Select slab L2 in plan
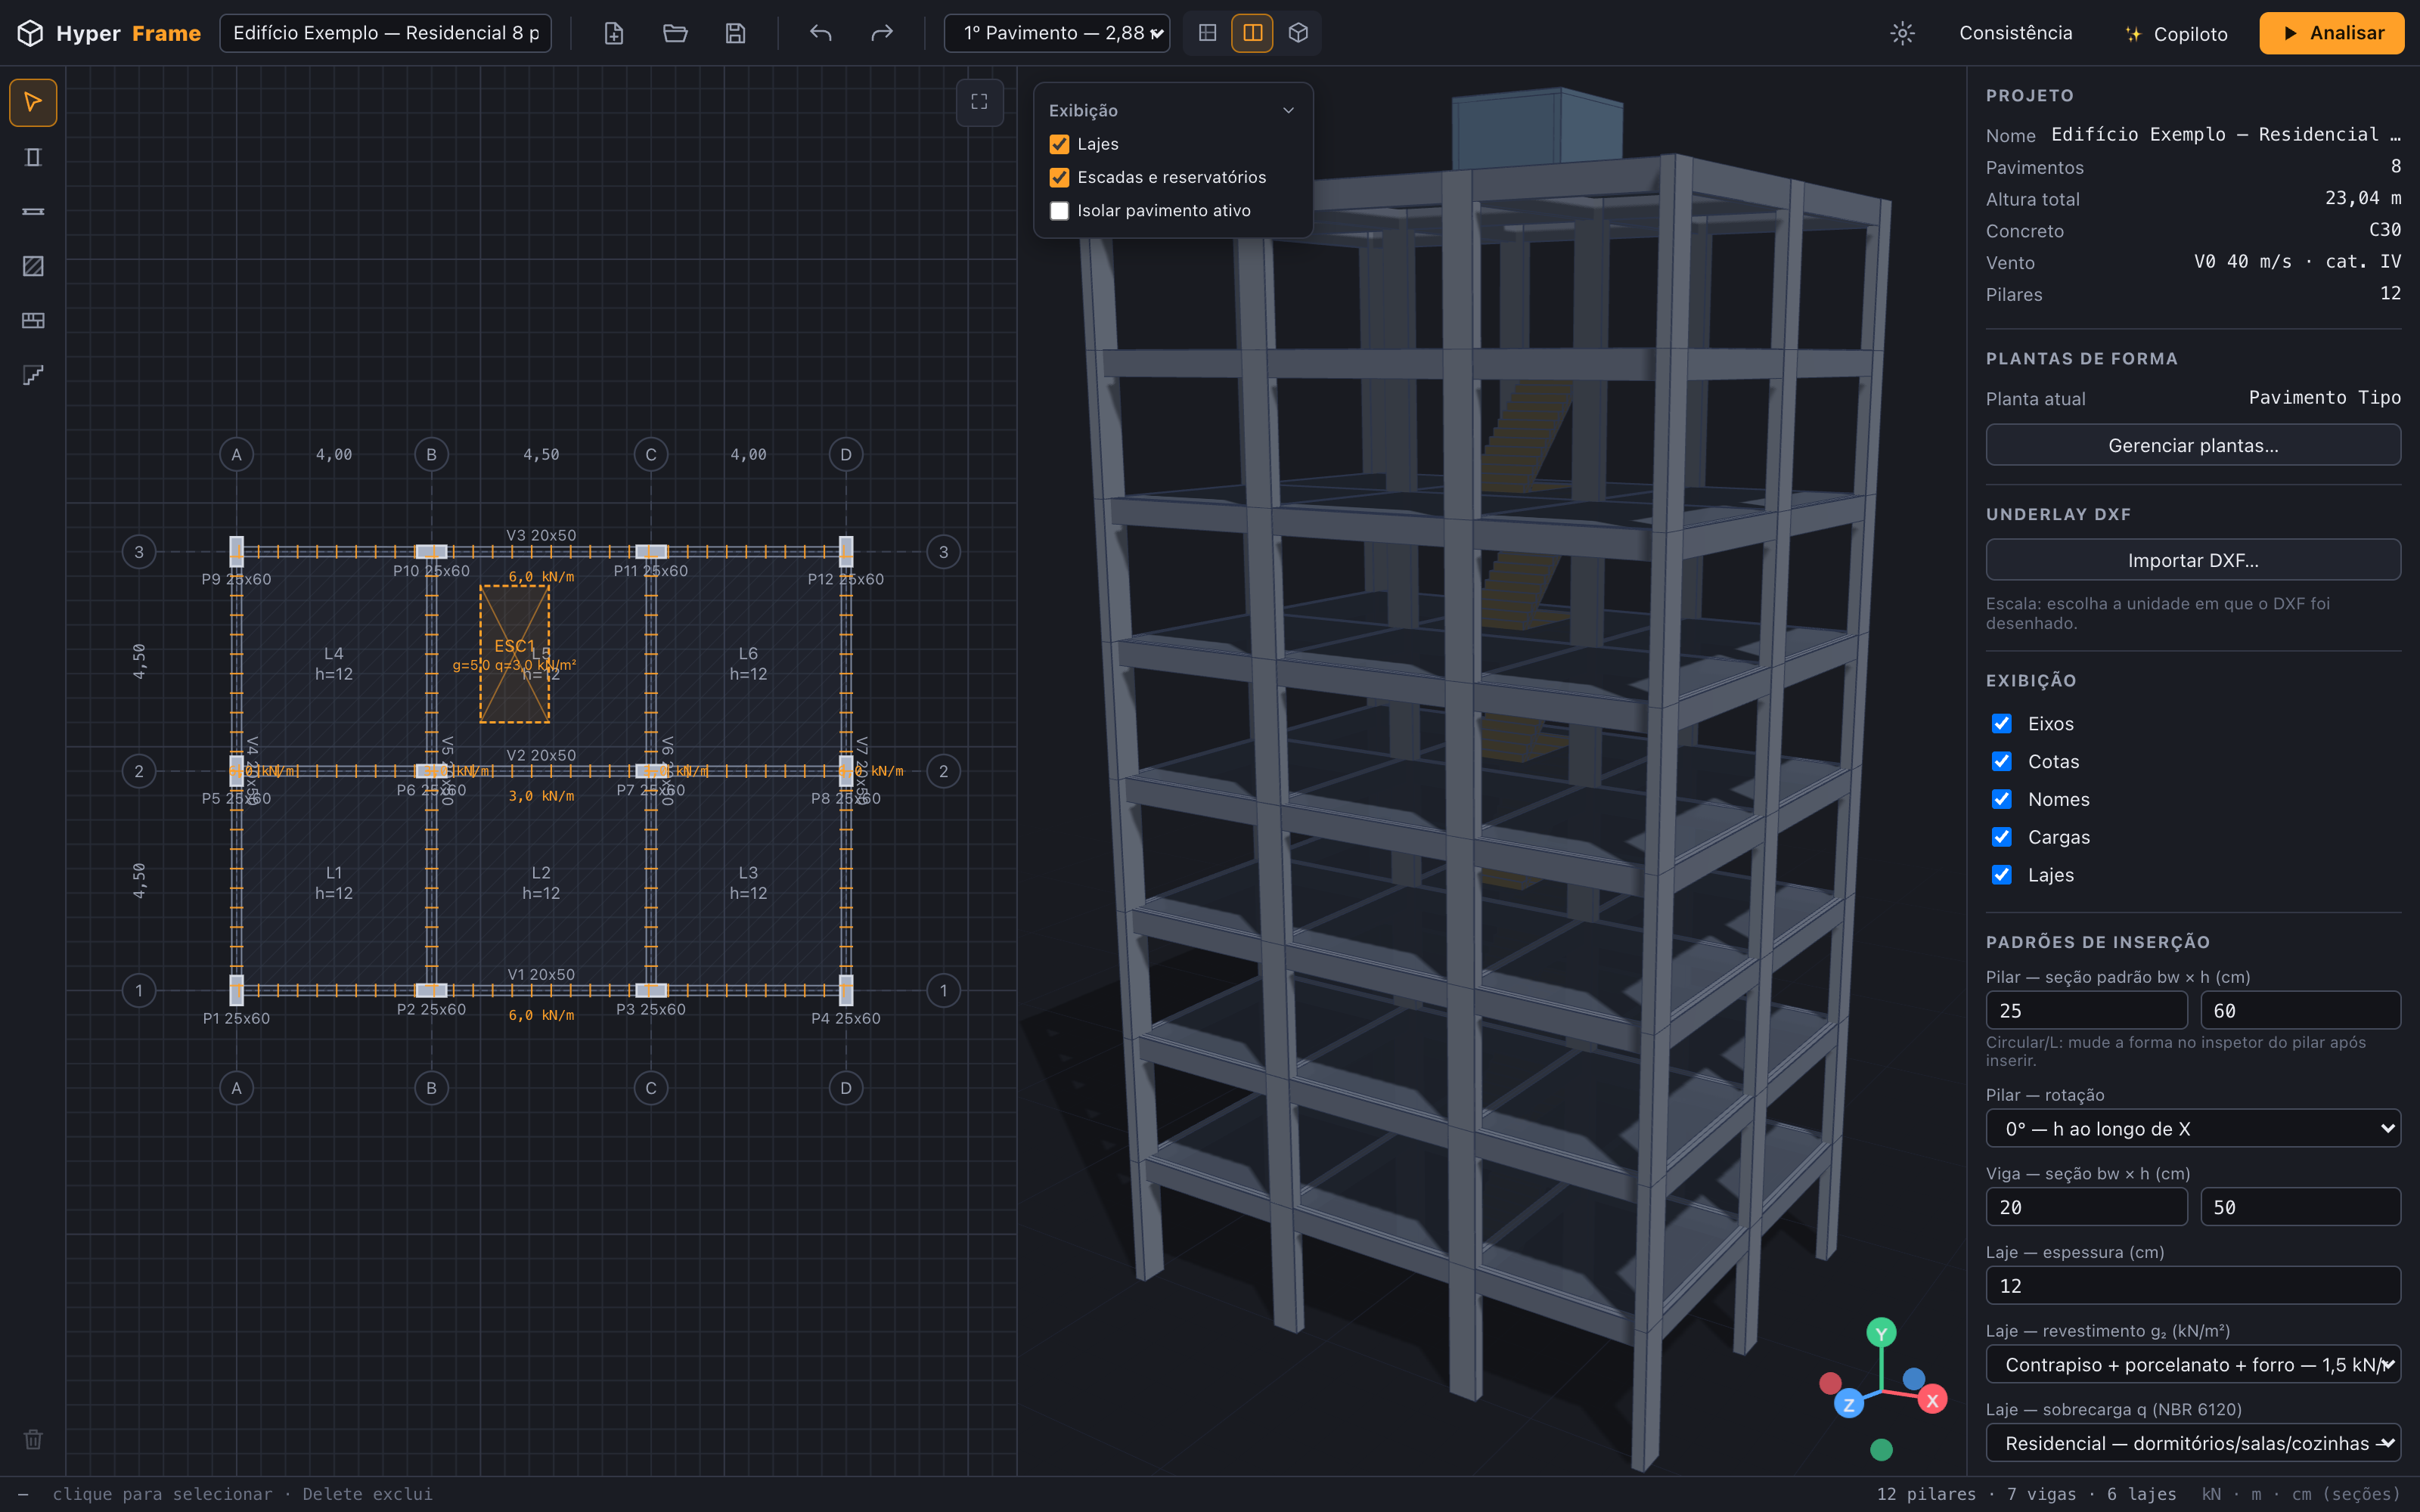Screen dimensions: 2420x1512 pyautogui.click(x=540, y=882)
